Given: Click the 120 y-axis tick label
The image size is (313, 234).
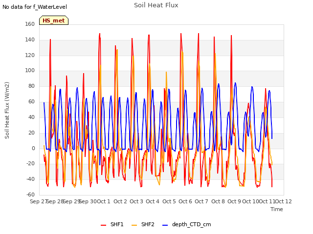Looking at the screenshot, I should (30, 55).
